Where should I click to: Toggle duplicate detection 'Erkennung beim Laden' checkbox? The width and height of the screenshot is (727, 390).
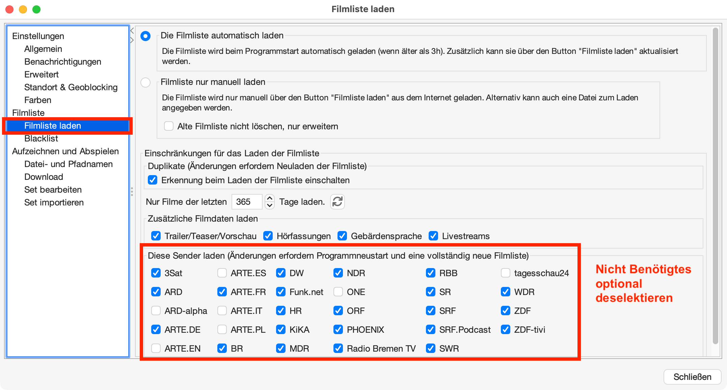click(153, 180)
